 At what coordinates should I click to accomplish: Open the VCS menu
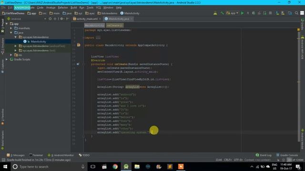tap(98, 8)
